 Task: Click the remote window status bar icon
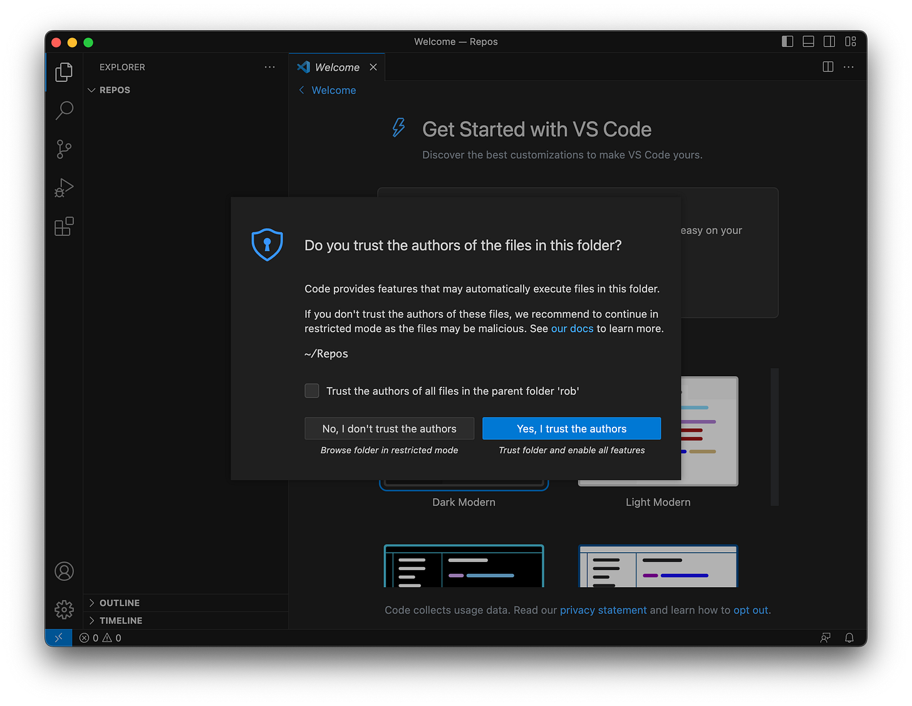(x=59, y=638)
